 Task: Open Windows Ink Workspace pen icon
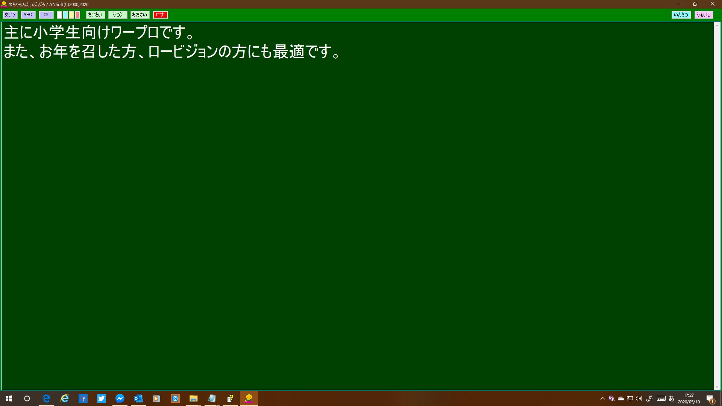(649, 398)
